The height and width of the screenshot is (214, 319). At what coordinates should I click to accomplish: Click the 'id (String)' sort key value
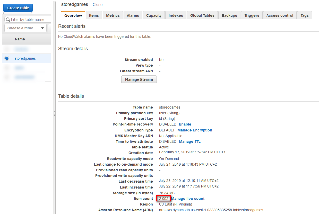pyautogui.click(x=167, y=119)
